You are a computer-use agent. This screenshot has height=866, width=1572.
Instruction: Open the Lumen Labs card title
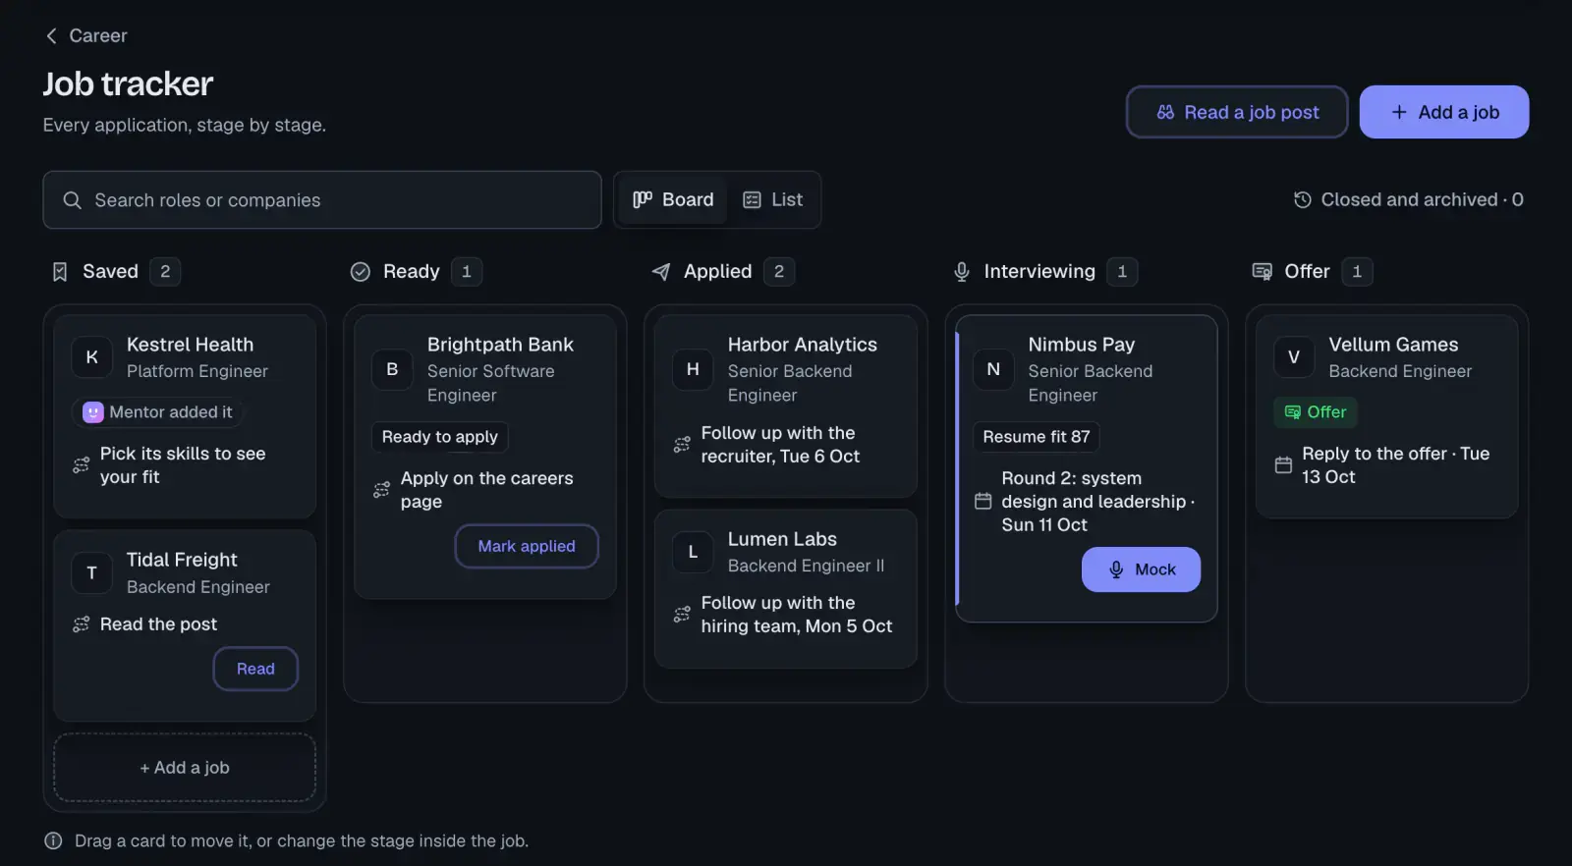(782, 539)
